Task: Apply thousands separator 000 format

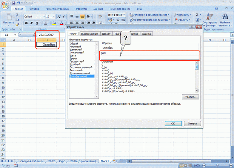Action: tap(123, 20)
